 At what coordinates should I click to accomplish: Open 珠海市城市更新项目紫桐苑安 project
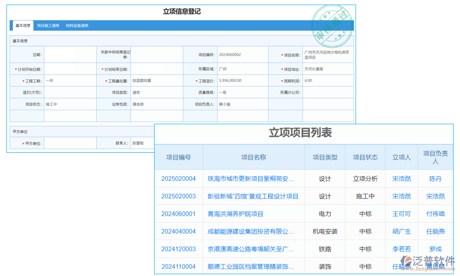click(x=251, y=178)
